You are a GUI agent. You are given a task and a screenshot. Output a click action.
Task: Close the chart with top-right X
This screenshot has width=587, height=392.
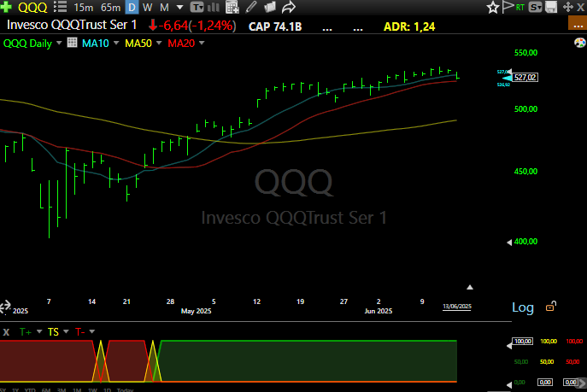581,8
